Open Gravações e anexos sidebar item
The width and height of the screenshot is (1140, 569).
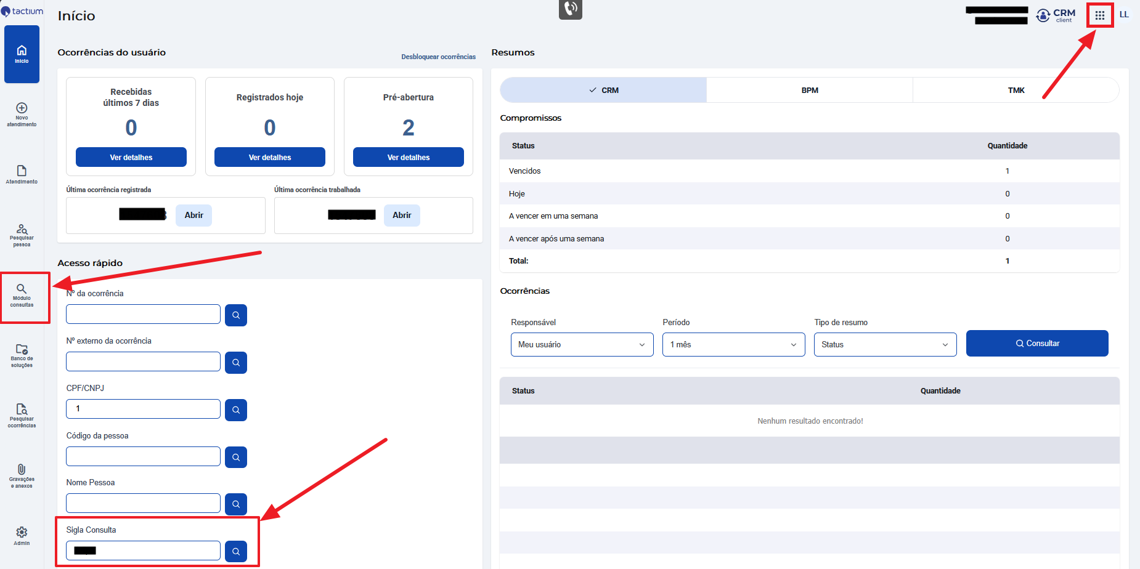[x=22, y=477]
